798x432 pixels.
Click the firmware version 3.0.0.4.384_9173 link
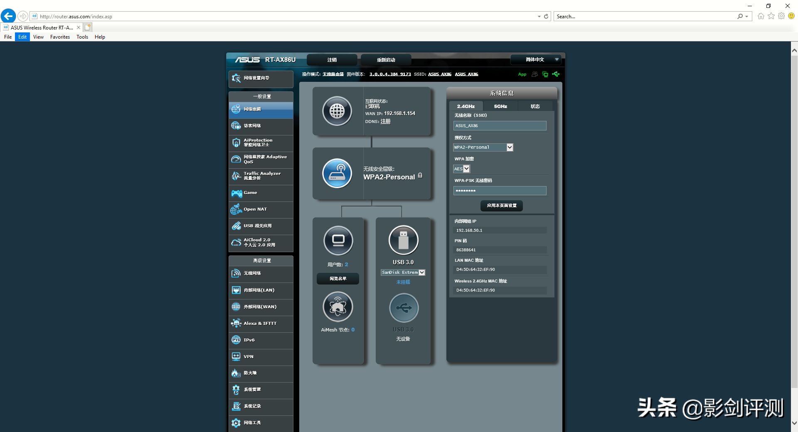click(390, 74)
